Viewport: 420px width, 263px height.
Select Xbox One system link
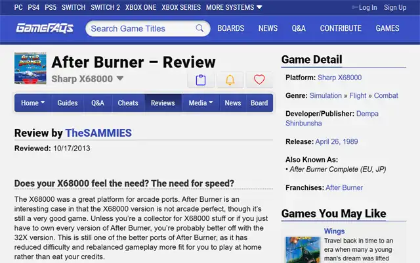coord(140,7)
